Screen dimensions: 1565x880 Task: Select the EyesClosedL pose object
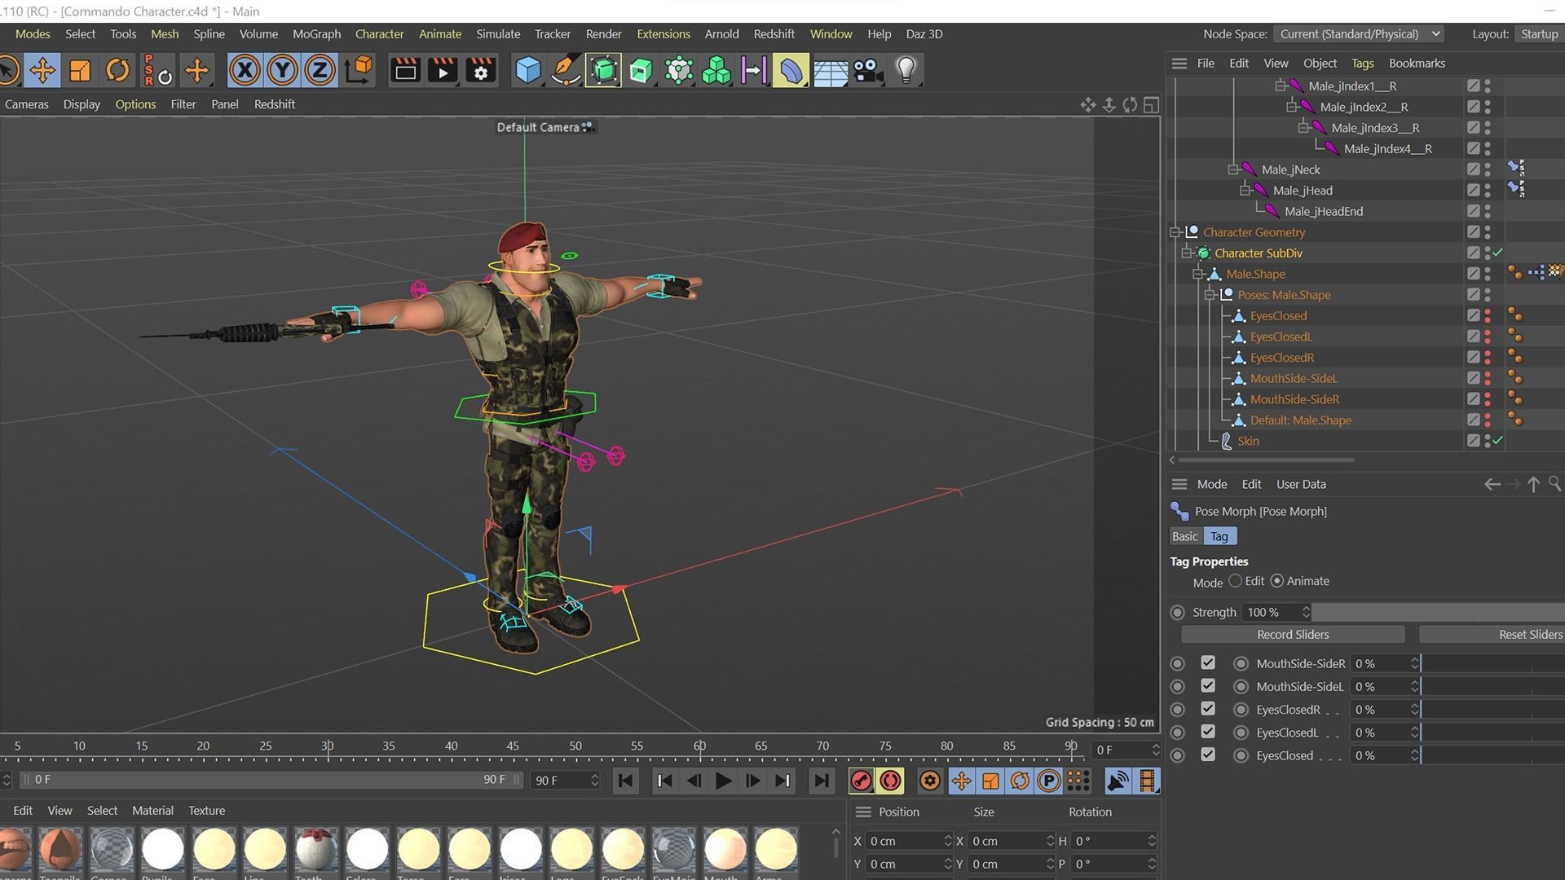(x=1281, y=337)
